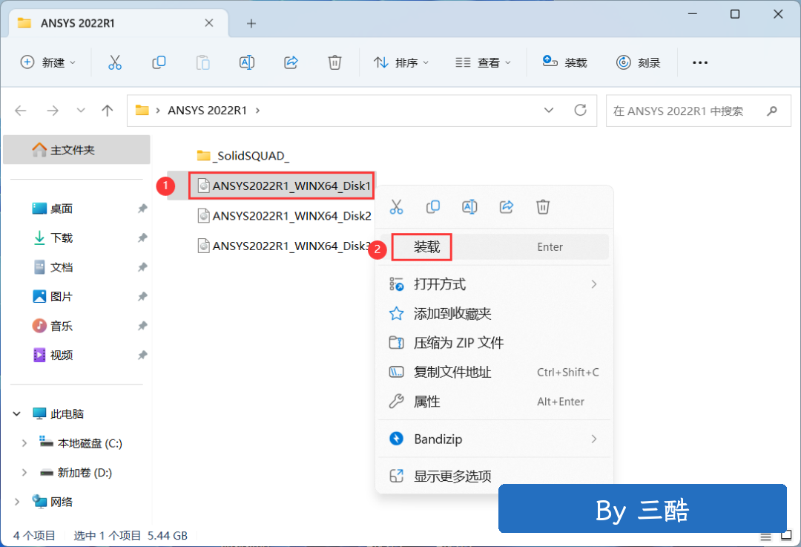Click Copy icon in the context menu
Screen dimensions: 801x547
(x=432, y=206)
